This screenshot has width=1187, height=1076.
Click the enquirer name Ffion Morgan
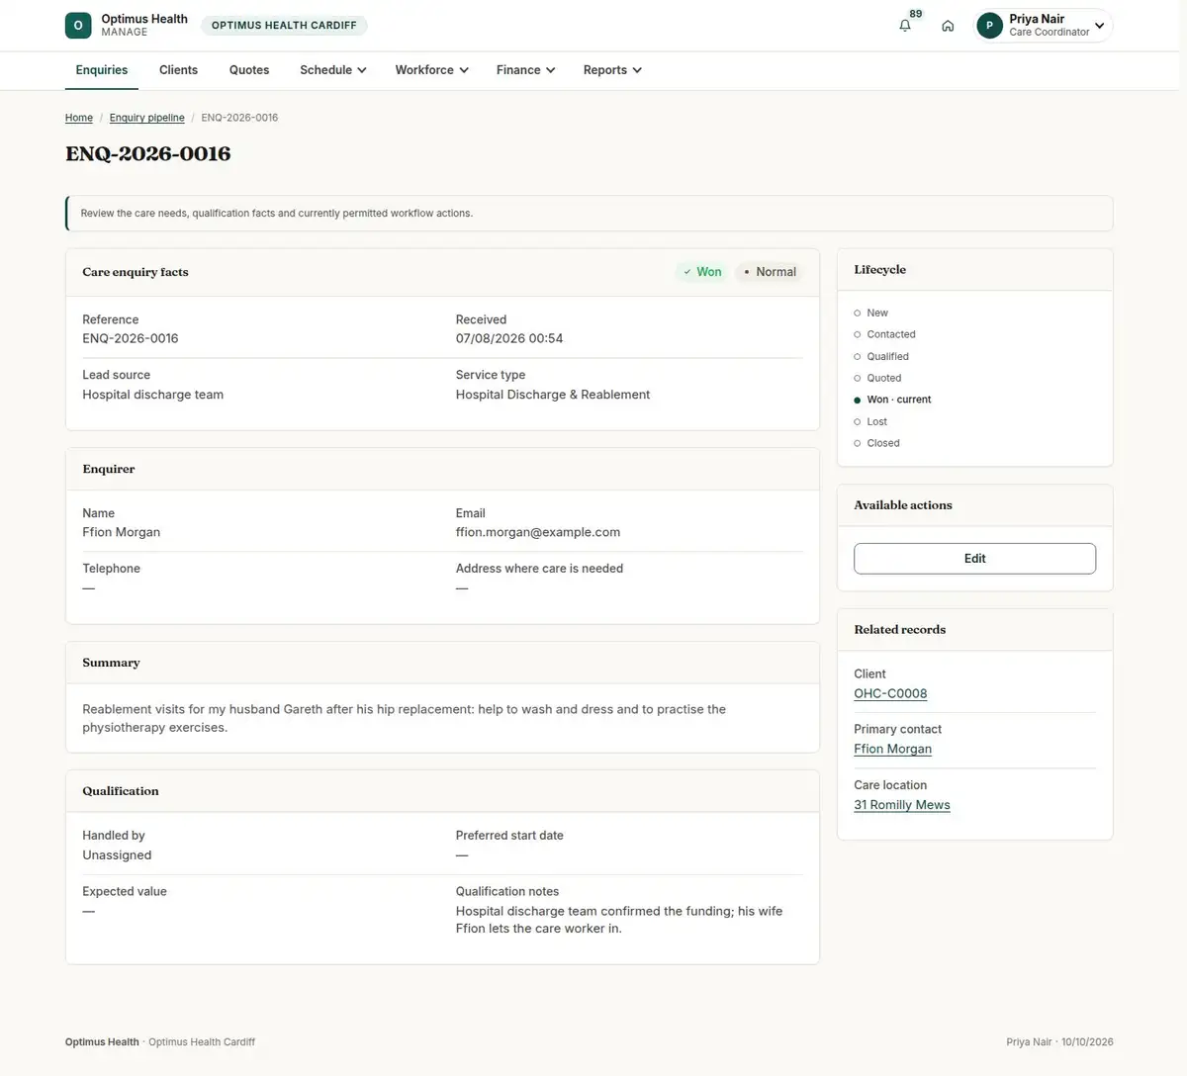pos(122,532)
